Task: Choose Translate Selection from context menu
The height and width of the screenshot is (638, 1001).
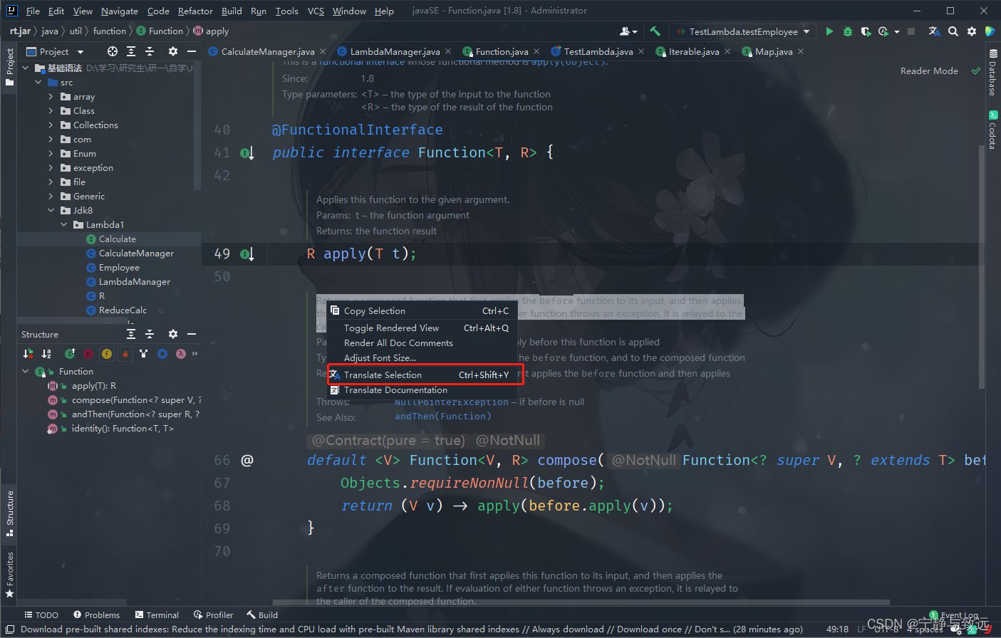Action: [x=425, y=375]
